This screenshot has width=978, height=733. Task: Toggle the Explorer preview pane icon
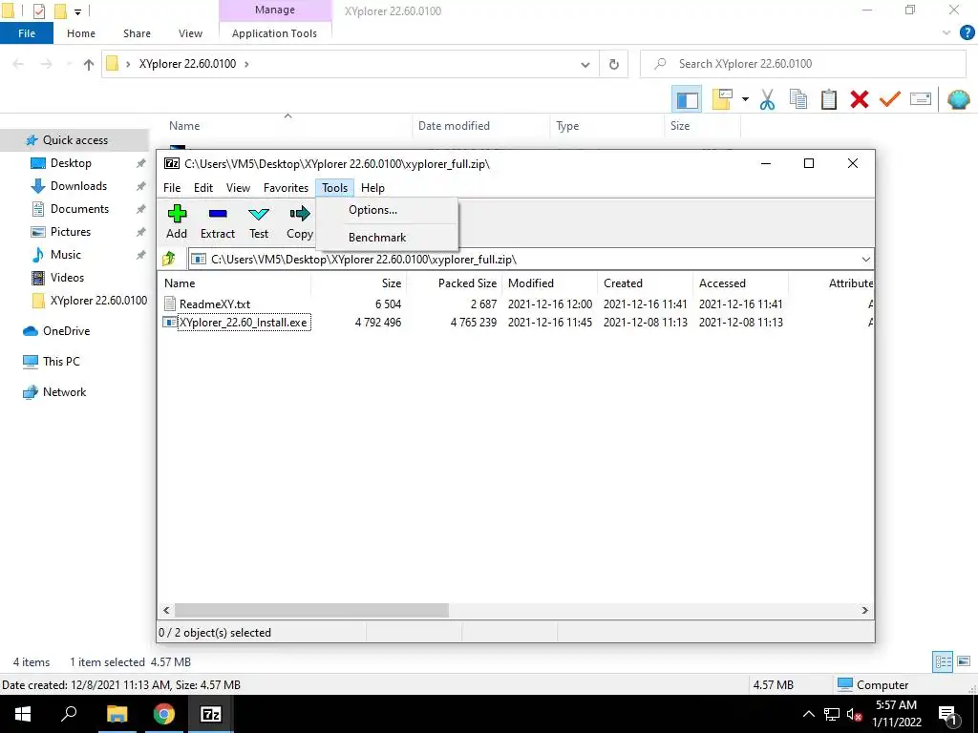(687, 99)
